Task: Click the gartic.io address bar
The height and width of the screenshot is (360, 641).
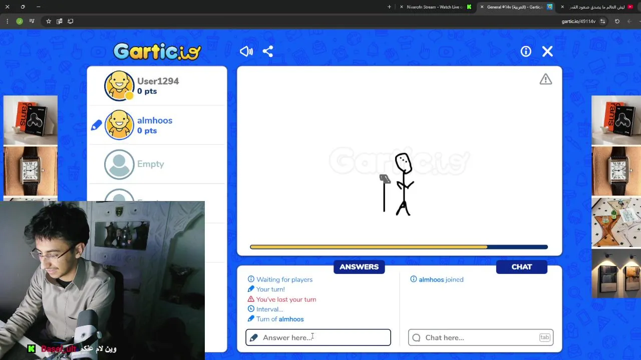Action: click(578, 21)
